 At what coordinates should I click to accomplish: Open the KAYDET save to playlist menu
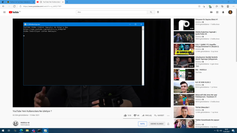pos(159,115)
